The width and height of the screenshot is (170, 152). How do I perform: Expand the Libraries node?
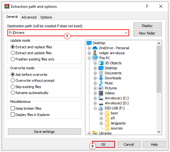tap(89, 133)
